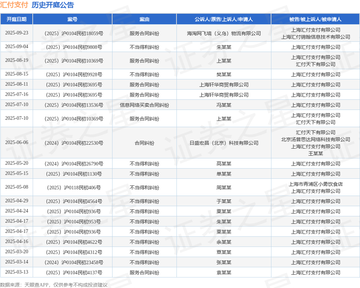Select case number 沪0104民初4312号
The width and height of the screenshot is (360, 288).
click(74, 252)
